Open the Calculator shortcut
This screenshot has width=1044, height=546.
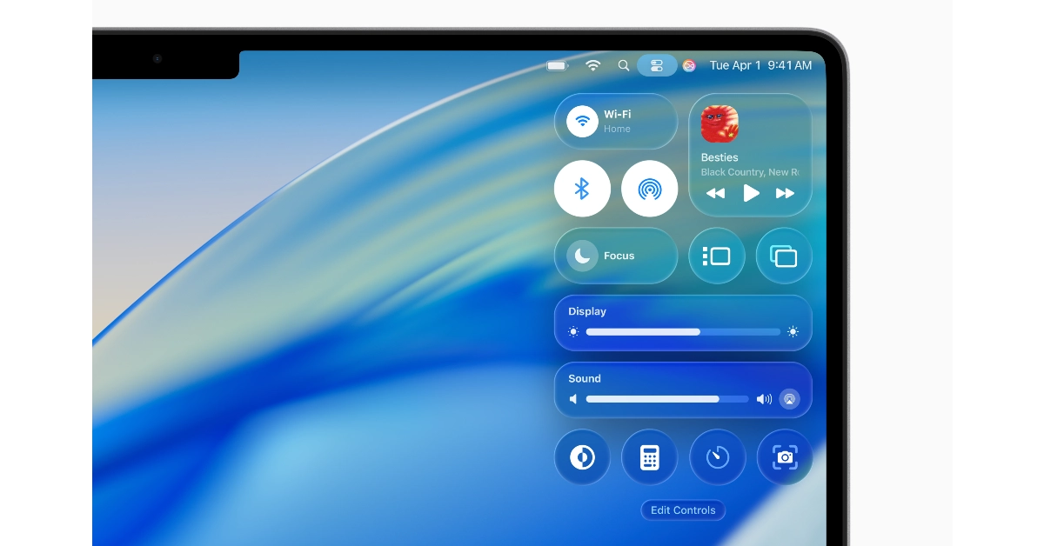[x=649, y=457]
